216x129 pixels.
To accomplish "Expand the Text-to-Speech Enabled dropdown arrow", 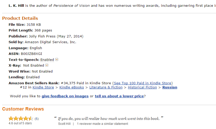I will (57, 59).
